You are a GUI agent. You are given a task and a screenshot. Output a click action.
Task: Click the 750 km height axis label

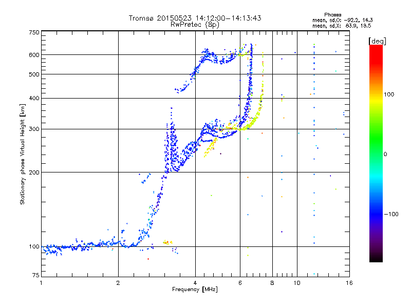pyautogui.click(x=34, y=32)
